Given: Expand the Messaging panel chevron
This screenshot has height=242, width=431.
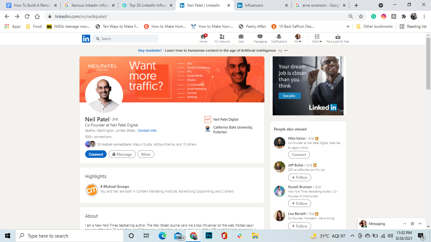Looking at the screenshot, I should [x=420, y=224].
